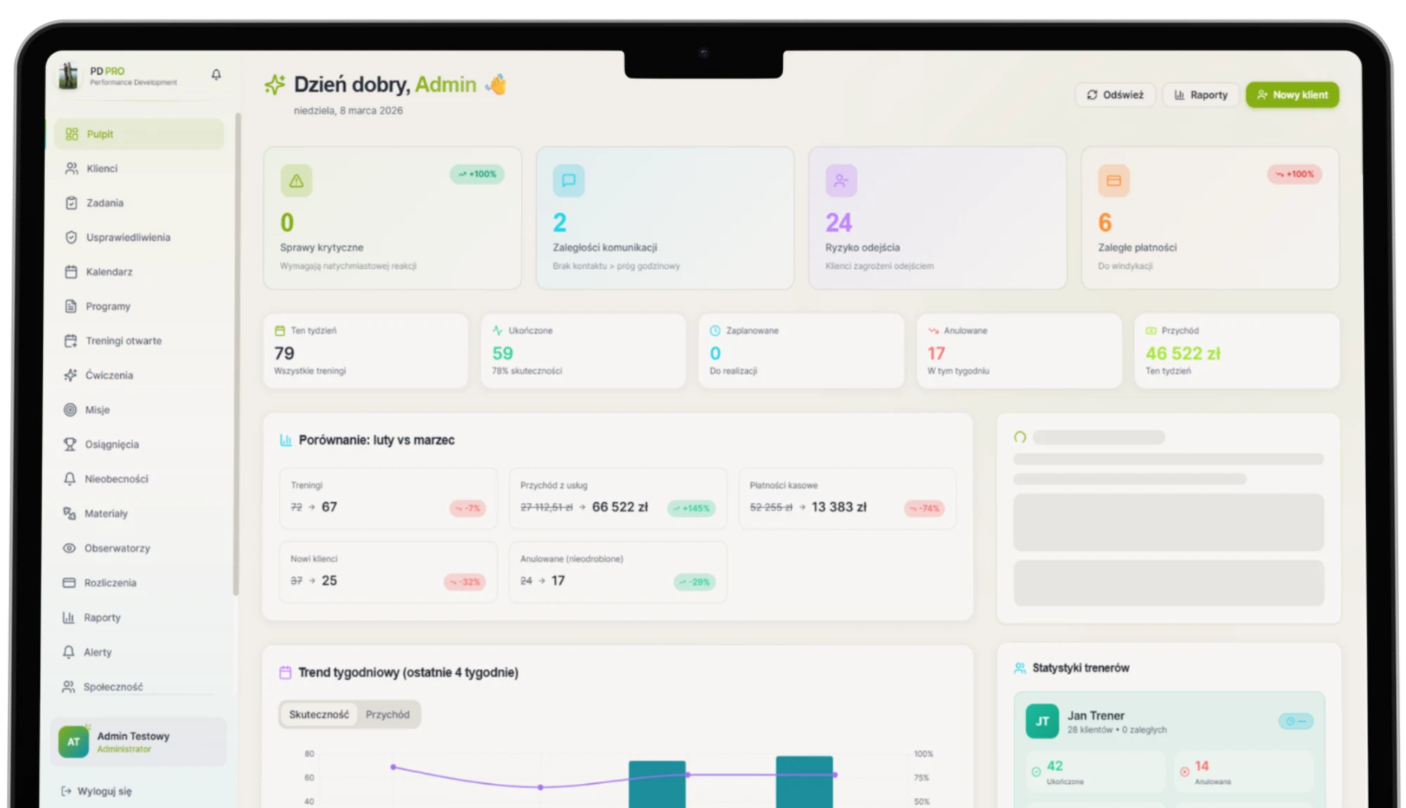Viewport: 1406px width, 808px height.
Task: Click the -29% badge in Anulowane (nieodrobione)
Action: click(695, 582)
